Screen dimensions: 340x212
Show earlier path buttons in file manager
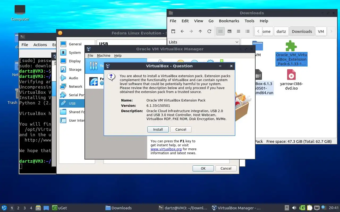pos(258,31)
